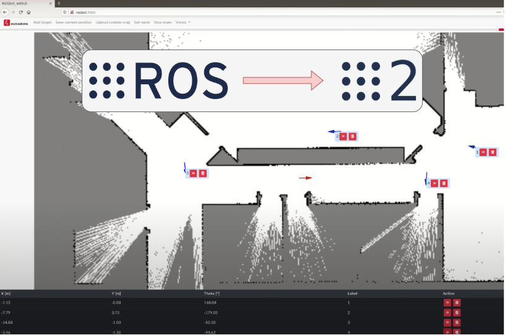The image size is (505, 335).
Task: Go to target 1 on the map
Action: coord(483,152)
